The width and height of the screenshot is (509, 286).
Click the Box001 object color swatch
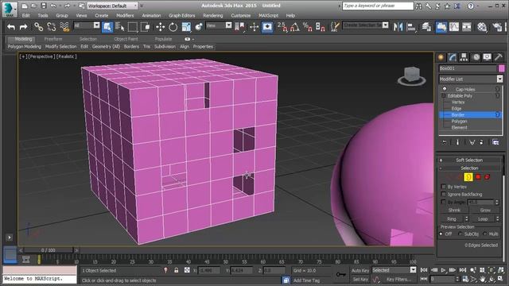coord(501,68)
